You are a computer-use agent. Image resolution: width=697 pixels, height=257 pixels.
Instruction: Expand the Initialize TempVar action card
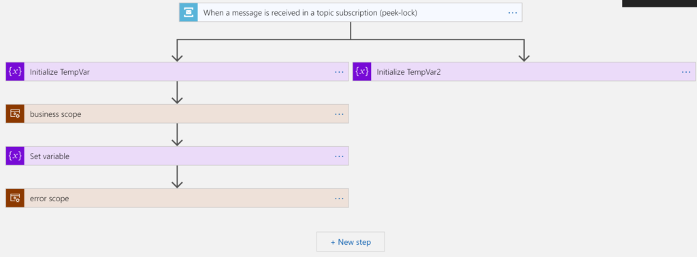pos(178,71)
